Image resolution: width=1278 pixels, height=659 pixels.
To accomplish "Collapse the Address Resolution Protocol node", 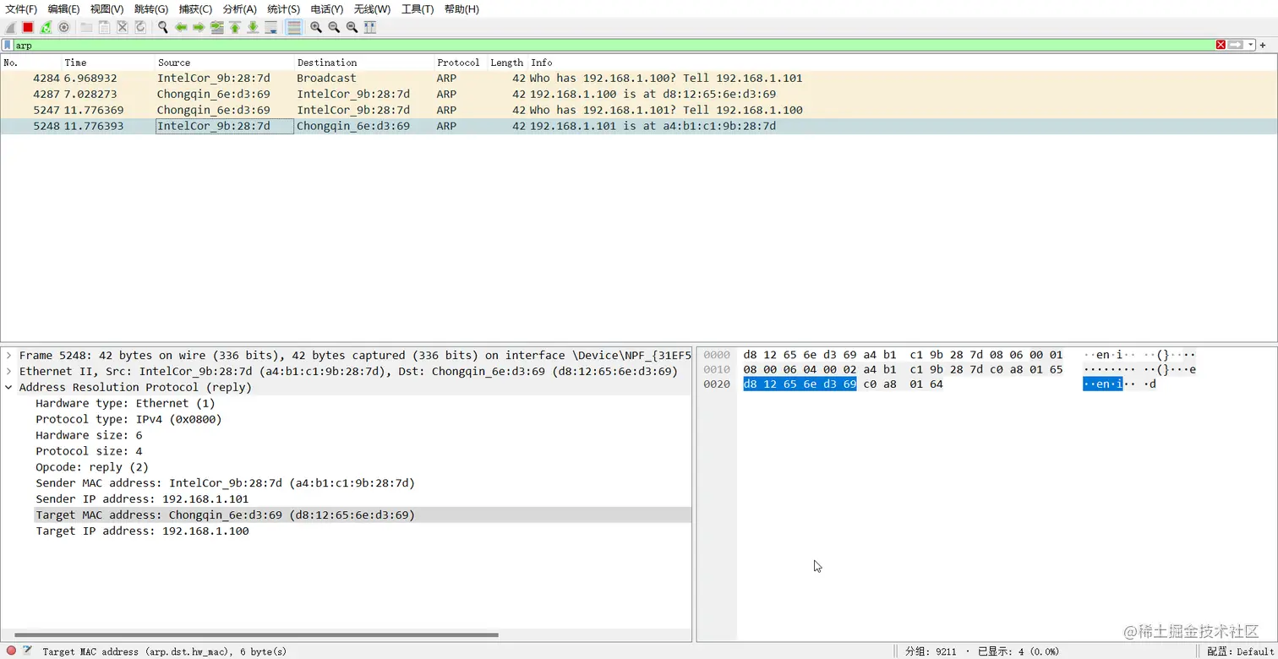I will 8,388.
